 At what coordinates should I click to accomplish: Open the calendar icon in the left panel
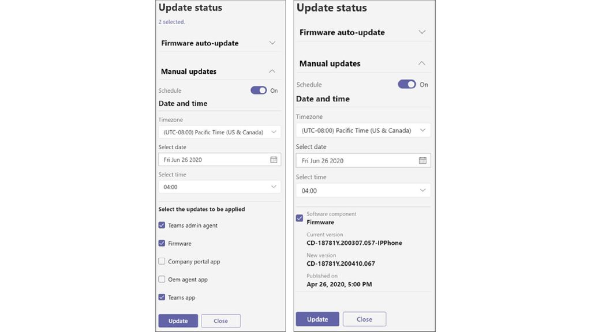click(274, 159)
